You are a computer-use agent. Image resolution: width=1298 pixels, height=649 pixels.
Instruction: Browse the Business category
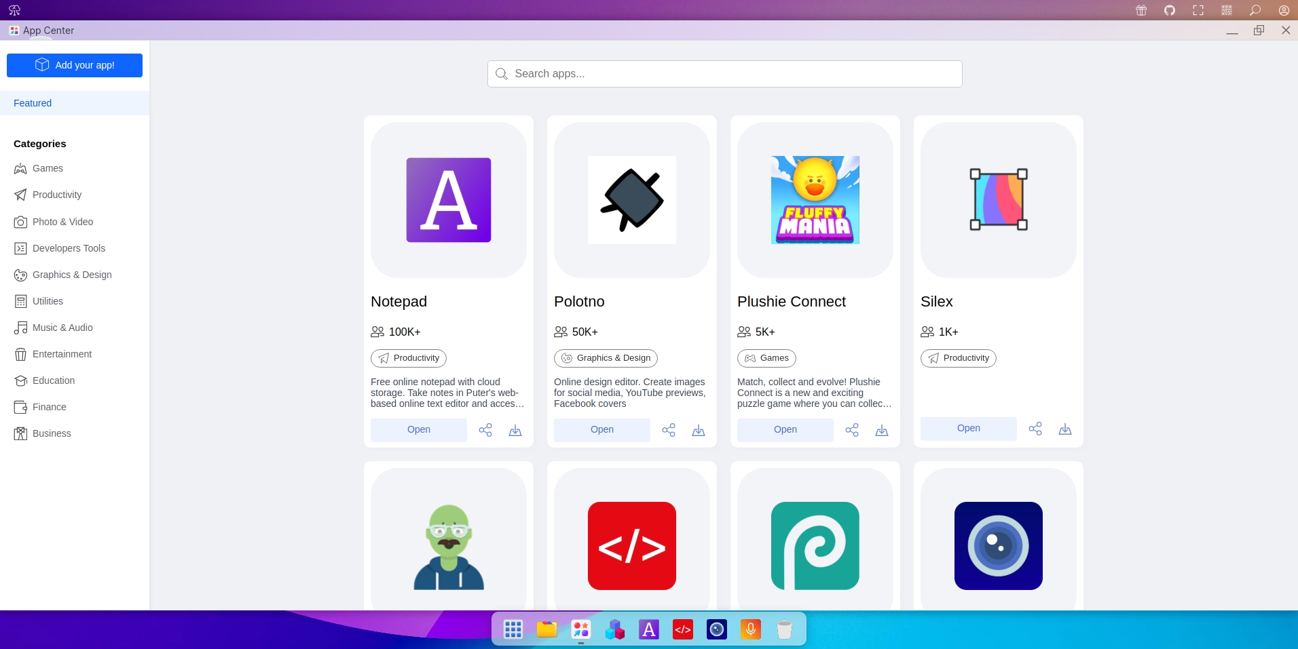click(x=75, y=433)
